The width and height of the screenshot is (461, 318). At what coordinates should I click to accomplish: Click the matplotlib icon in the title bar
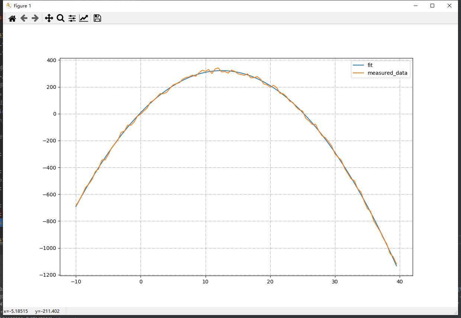coord(9,6)
